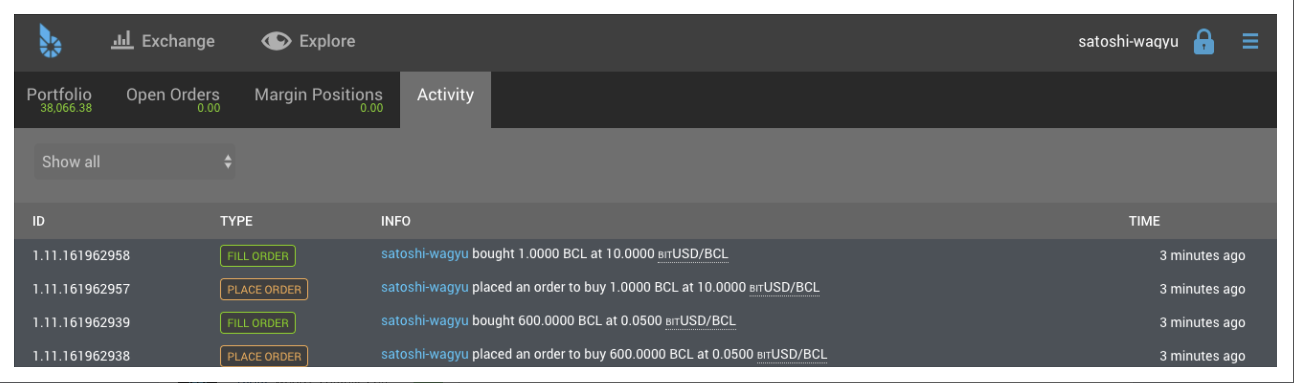Image resolution: width=1294 pixels, height=383 pixels.
Task: Click the Explore eye icon
Action: point(276,41)
